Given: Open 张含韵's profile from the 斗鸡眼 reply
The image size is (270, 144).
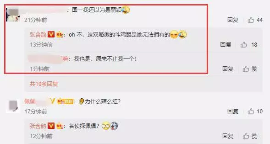Looking at the screenshot, I should tap(38, 35).
